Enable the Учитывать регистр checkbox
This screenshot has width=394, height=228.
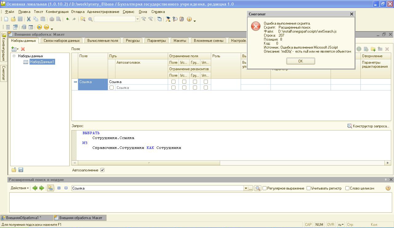tap(308, 188)
